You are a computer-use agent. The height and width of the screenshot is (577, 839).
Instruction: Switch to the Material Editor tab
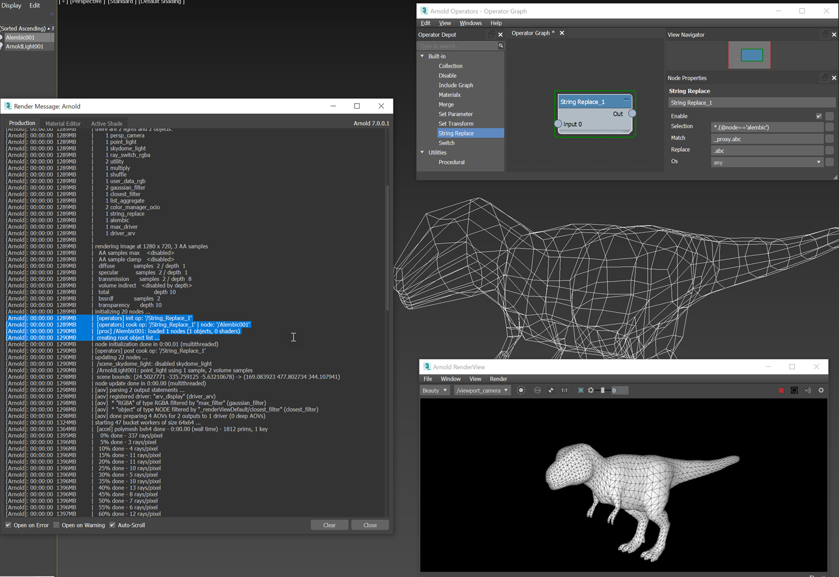coord(63,124)
